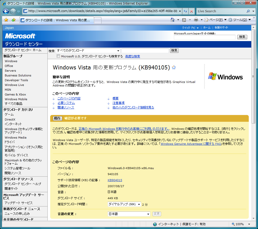
Task: Open ダイヤルアップ (56K) connection speed dropdown
Action: coord(124,204)
